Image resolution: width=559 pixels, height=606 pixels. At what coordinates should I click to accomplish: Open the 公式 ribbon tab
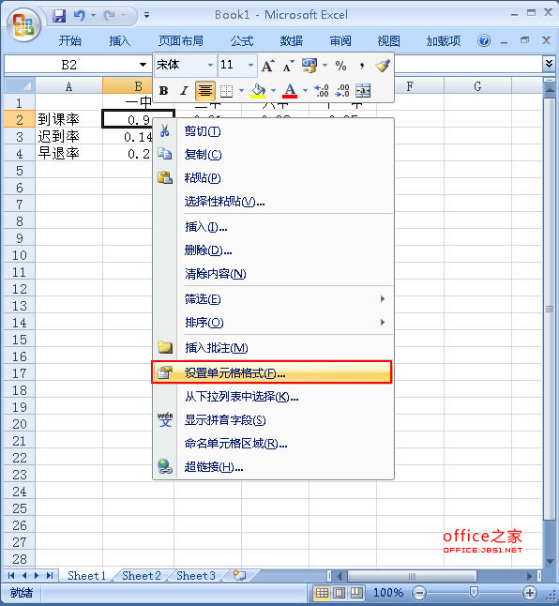pos(242,40)
